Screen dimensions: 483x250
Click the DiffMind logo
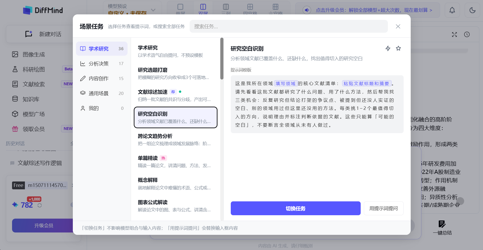click(x=43, y=10)
